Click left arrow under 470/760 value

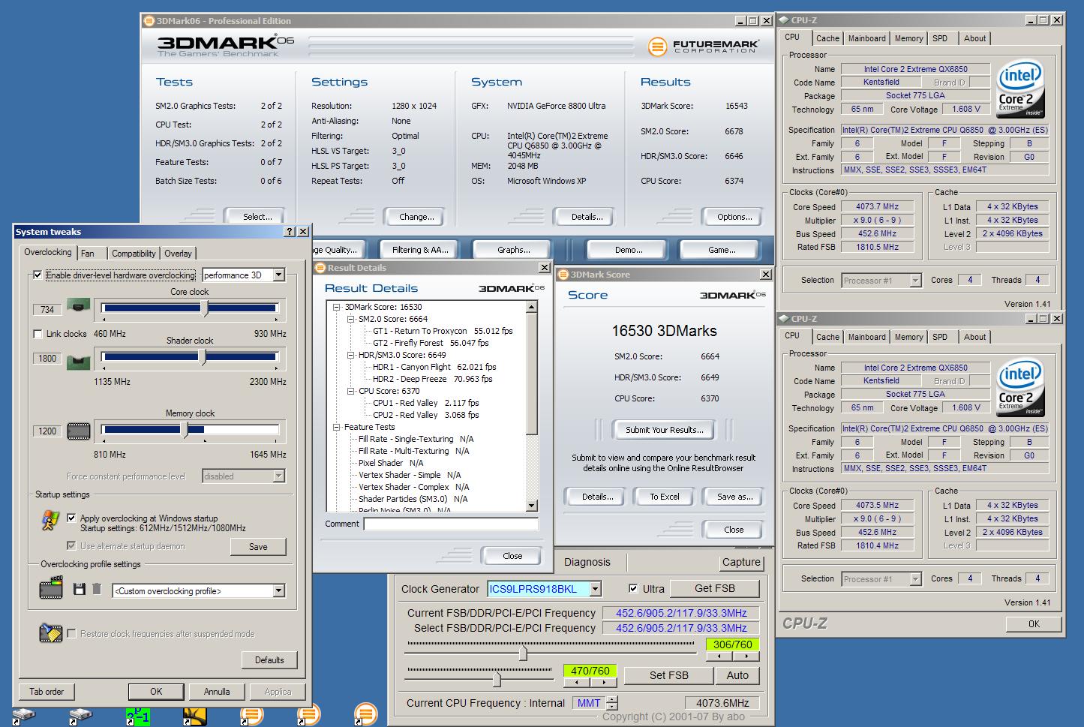[x=576, y=683]
